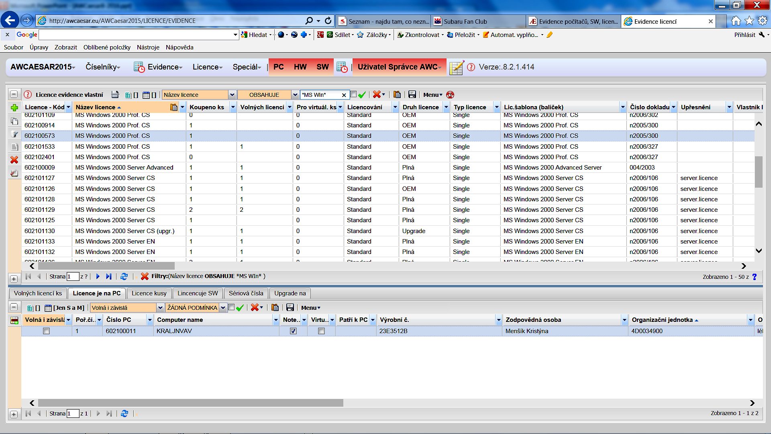This screenshot has width=771, height=434.
Task: Open the Číselníky menu
Action: pyautogui.click(x=103, y=67)
